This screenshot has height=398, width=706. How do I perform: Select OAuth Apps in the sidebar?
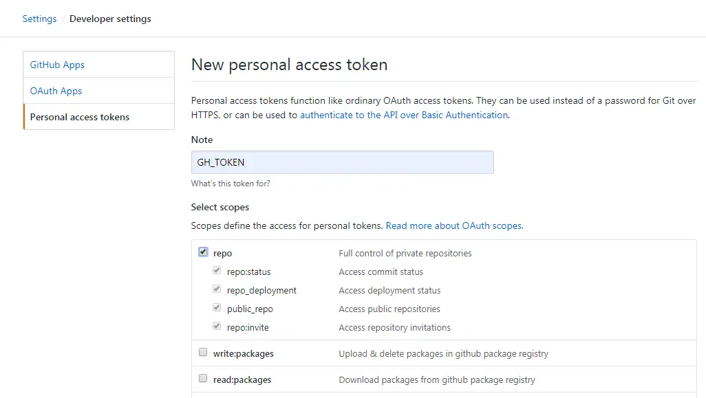[56, 90]
